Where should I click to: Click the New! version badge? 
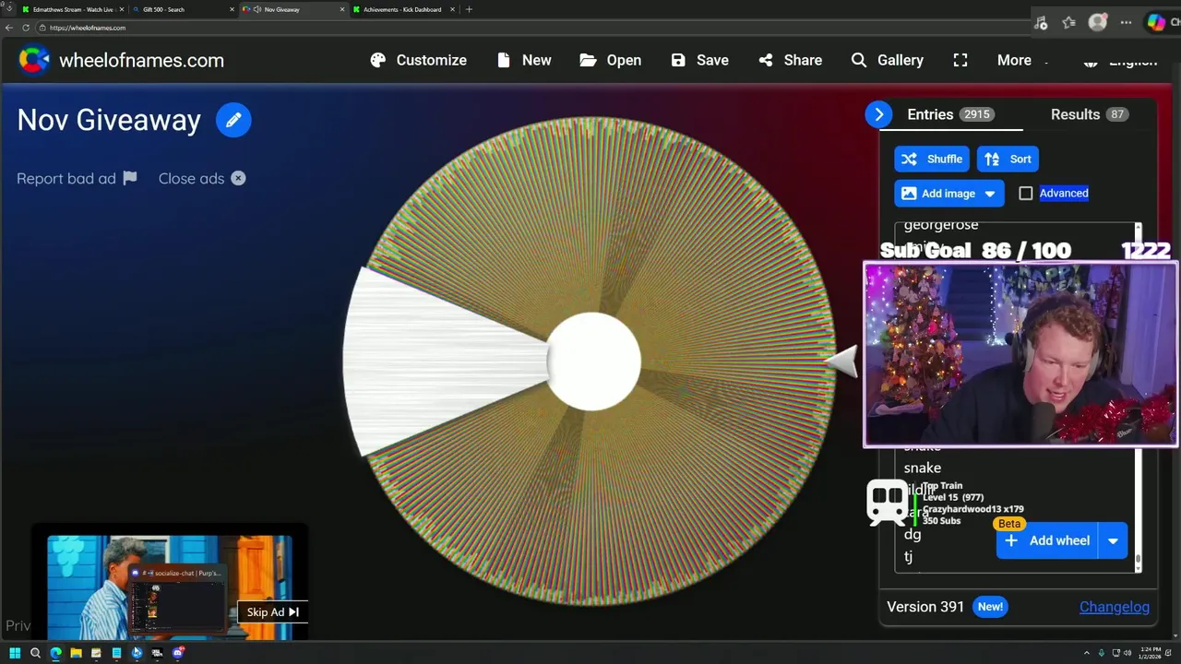pos(990,607)
